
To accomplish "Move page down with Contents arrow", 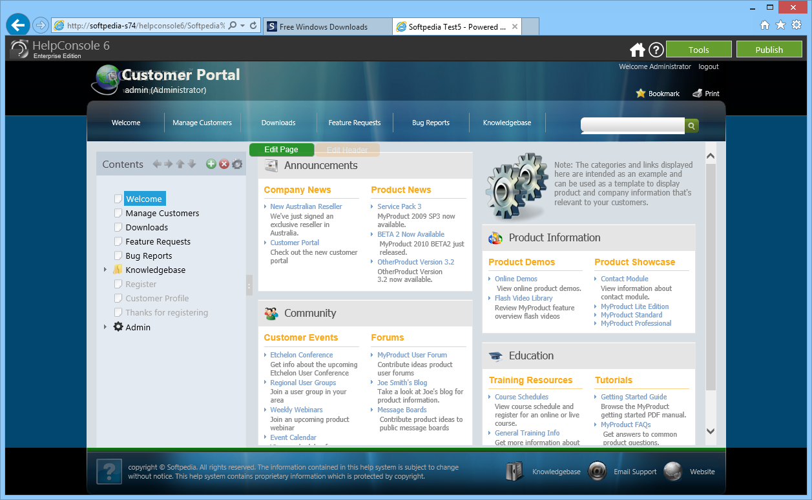I will point(192,164).
